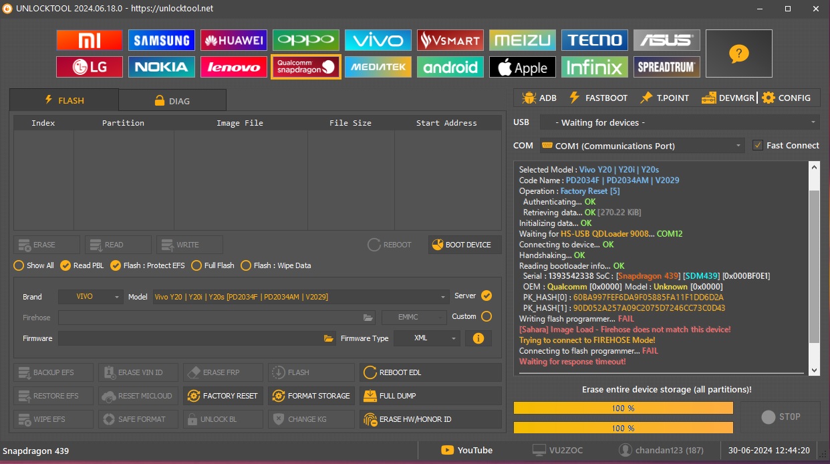This screenshot has width=830, height=464.
Task: Expand the Model dropdown list
Action: (x=301, y=297)
